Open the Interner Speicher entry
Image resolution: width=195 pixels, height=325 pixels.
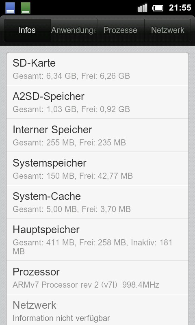pyautogui.click(x=97, y=135)
